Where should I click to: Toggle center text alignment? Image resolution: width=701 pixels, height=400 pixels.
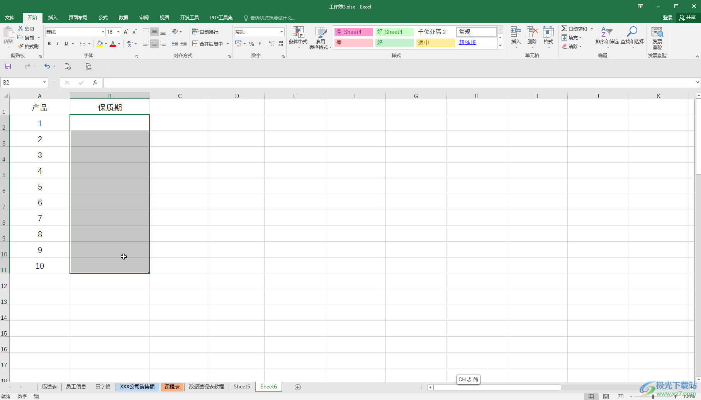click(154, 44)
